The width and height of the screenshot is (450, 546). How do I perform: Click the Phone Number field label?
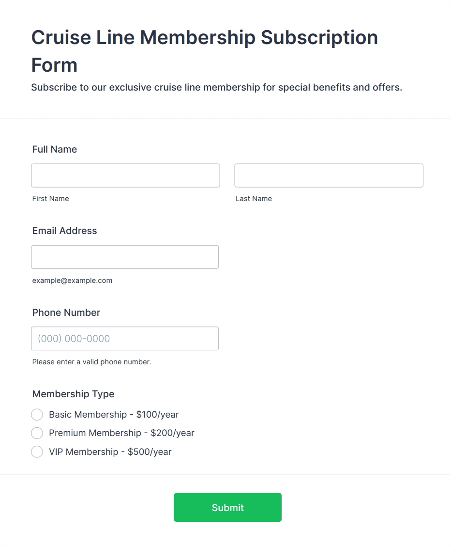tap(66, 312)
